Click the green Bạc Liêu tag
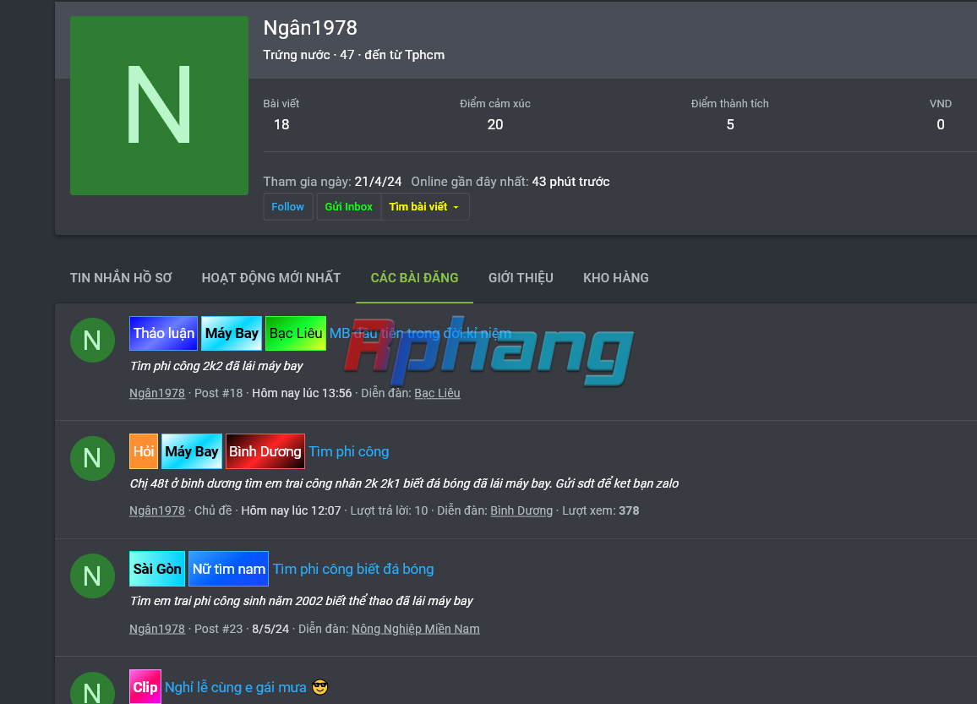The image size is (977, 704). tap(296, 333)
